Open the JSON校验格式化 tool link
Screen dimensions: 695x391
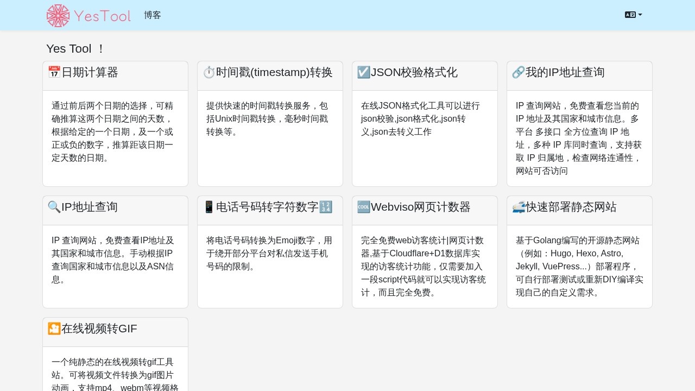pyautogui.click(x=413, y=72)
